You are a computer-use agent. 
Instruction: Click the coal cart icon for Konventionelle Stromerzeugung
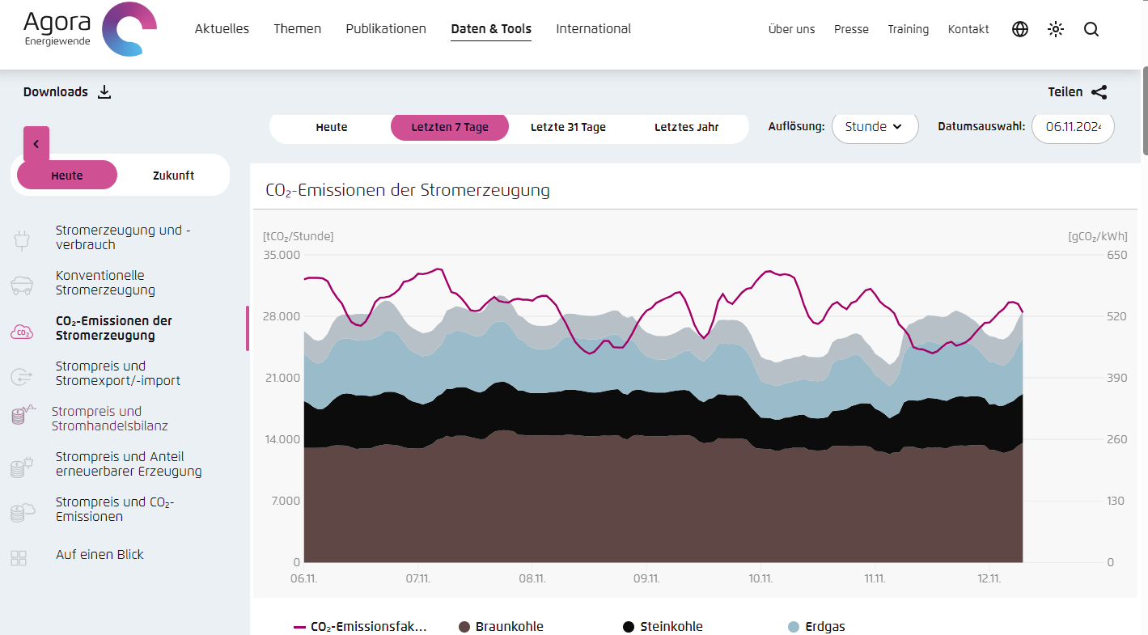coord(22,284)
